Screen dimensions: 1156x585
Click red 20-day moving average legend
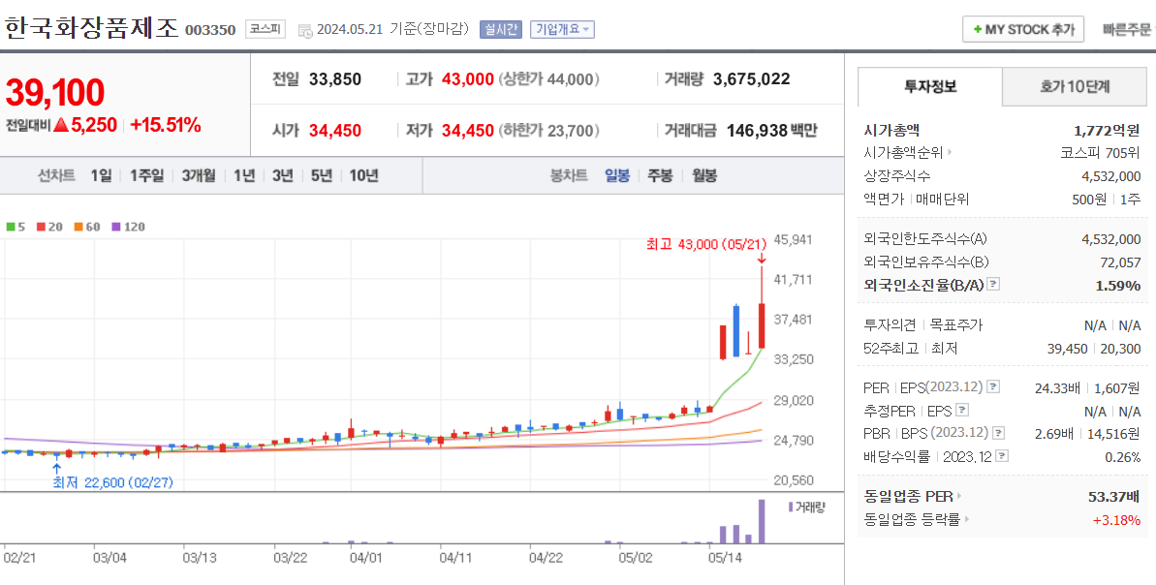[49, 227]
